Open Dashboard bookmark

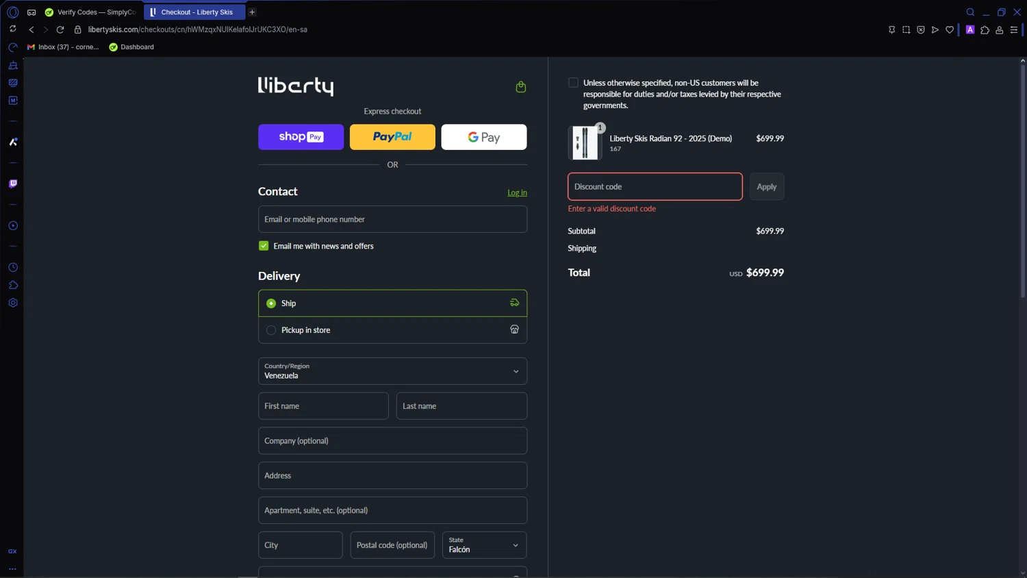[131, 47]
